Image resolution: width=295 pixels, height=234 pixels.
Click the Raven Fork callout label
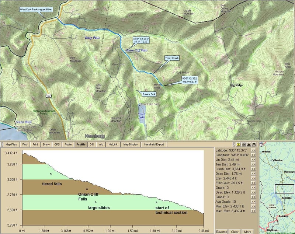[149, 94]
